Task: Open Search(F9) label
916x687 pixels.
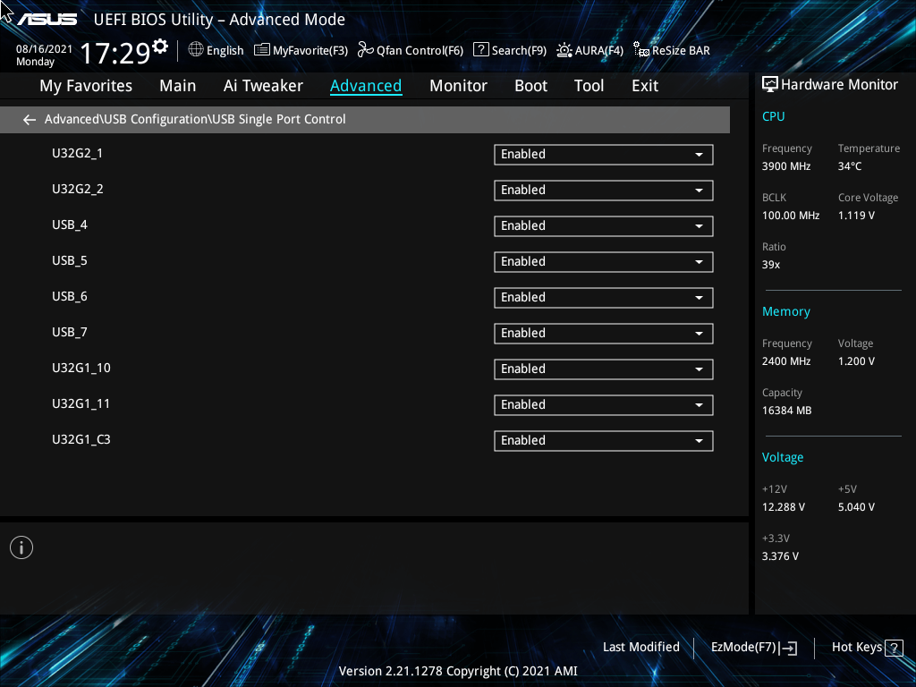Action: point(519,51)
